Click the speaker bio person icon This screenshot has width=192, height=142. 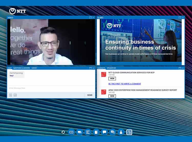[x=121, y=132]
